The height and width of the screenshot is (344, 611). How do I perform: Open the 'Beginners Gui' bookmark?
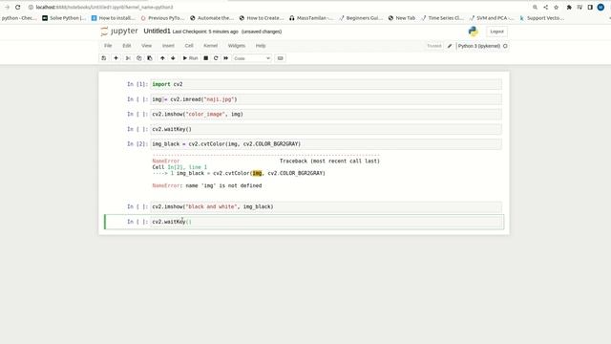click(361, 18)
